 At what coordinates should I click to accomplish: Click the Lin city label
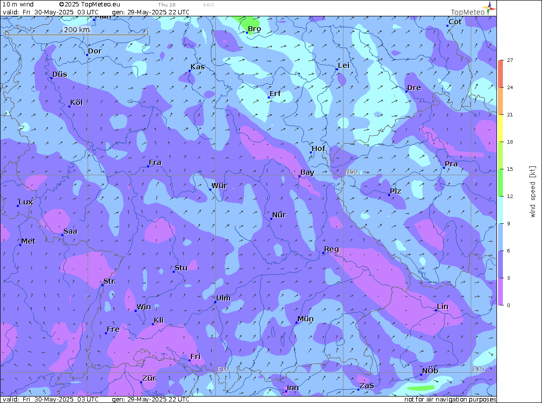point(443,306)
